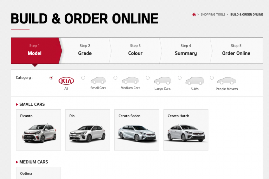Click the 'People Movers' category label
This screenshot has height=179, width=269.
coord(227,89)
